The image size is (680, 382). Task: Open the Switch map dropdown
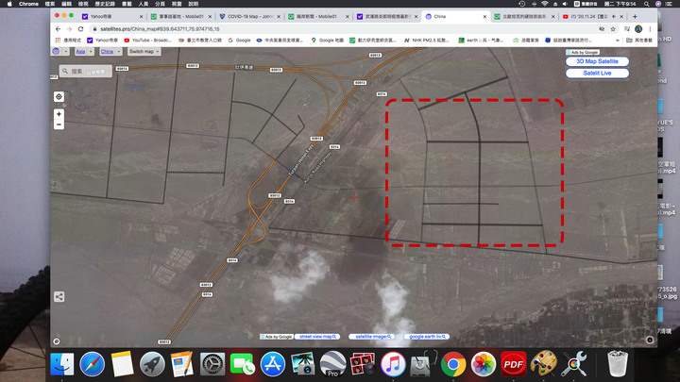pos(144,52)
